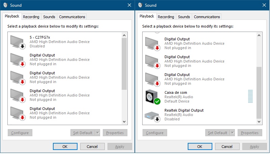Click OK in the left Sound window

[65, 147]
